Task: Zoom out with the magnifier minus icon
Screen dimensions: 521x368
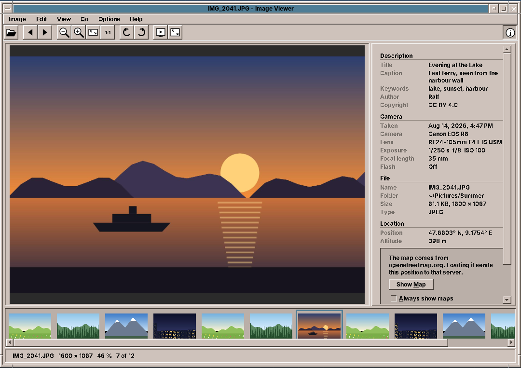Action: 64,32
